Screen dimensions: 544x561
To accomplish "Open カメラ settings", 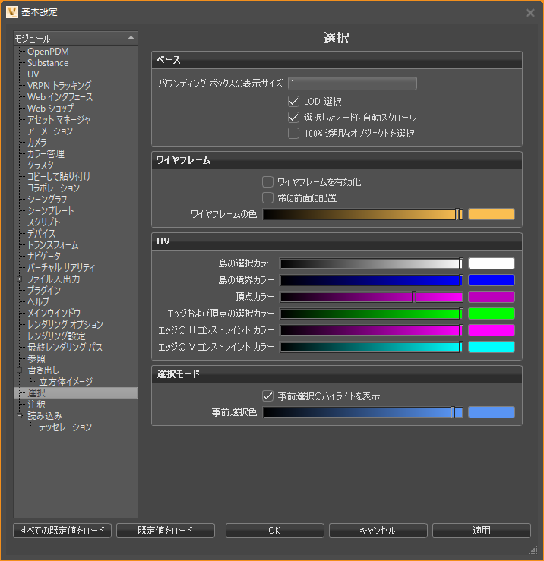I will (x=37, y=143).
